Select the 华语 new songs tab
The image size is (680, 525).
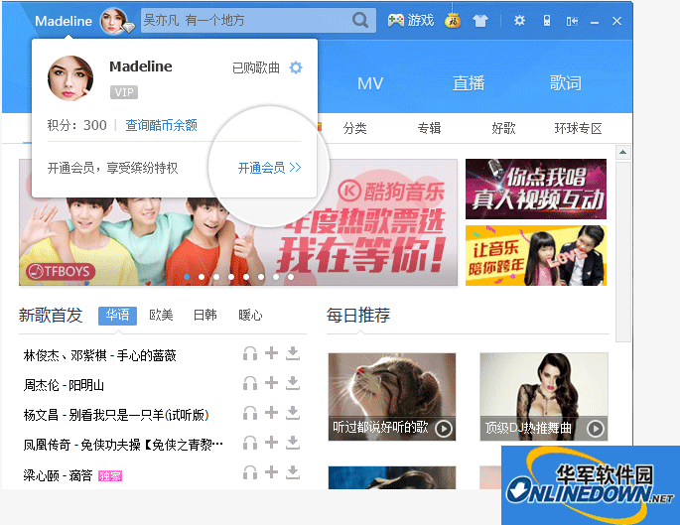117,316
